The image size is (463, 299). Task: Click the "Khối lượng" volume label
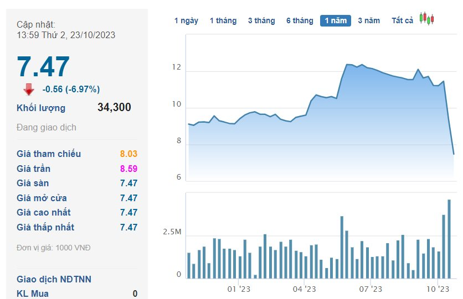(x=41, y=108)
